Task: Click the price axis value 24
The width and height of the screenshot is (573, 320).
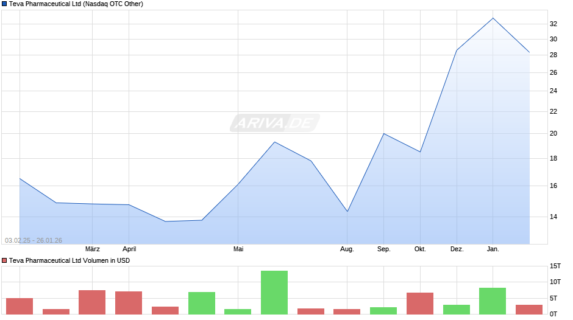Action: pos(553,91)
